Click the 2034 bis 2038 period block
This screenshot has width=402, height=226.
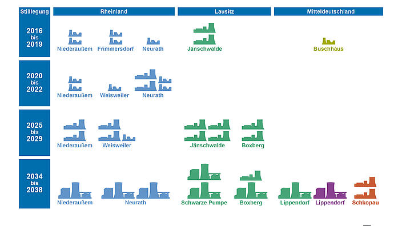pyautogui.click(x=35, y=184)
